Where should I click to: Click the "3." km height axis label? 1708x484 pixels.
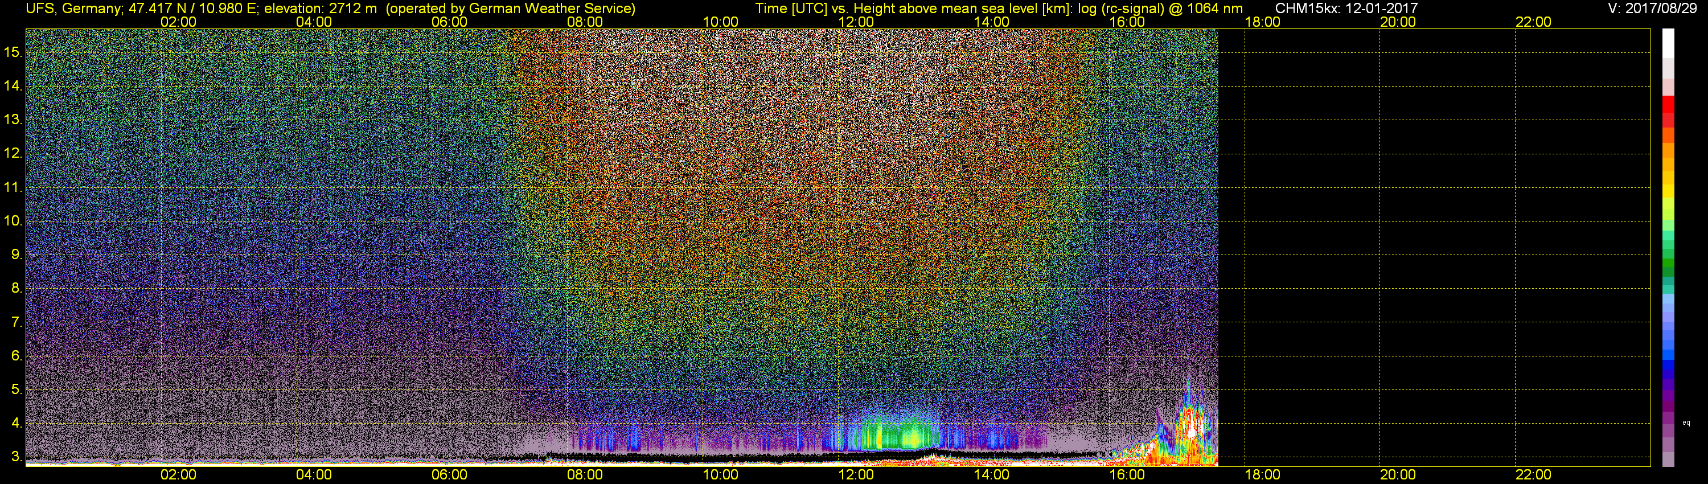(x=16, y=457)
